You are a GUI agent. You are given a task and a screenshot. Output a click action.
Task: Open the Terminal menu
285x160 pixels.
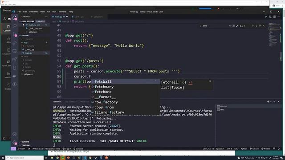pos(62,12)
